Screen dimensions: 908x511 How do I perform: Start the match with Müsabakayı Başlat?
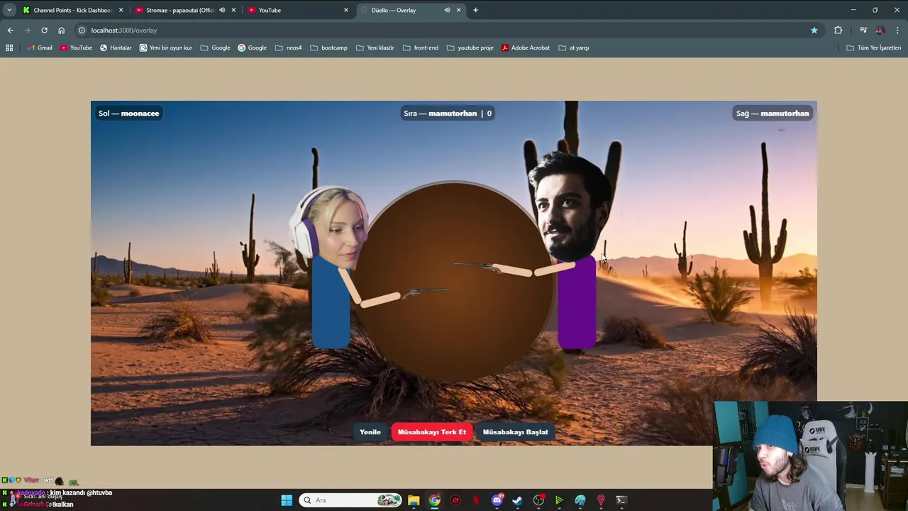[x=515, y=432]
